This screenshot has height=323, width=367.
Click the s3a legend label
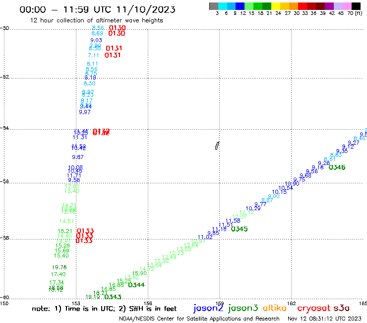pyautogui.click(x=342, y=308)
